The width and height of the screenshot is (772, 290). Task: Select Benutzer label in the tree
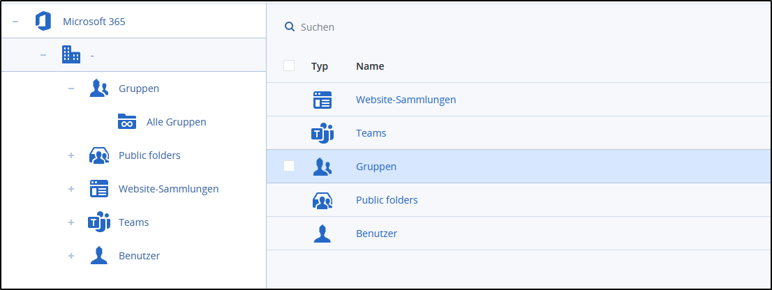pos(140,256)
